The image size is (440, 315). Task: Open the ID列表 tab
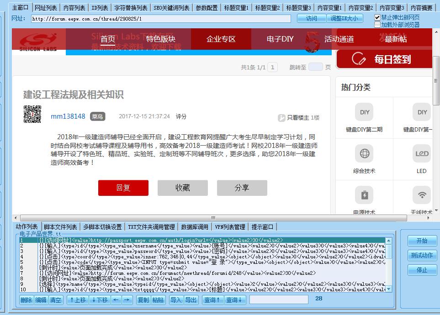pyautogui.click(x=100, y=8)
